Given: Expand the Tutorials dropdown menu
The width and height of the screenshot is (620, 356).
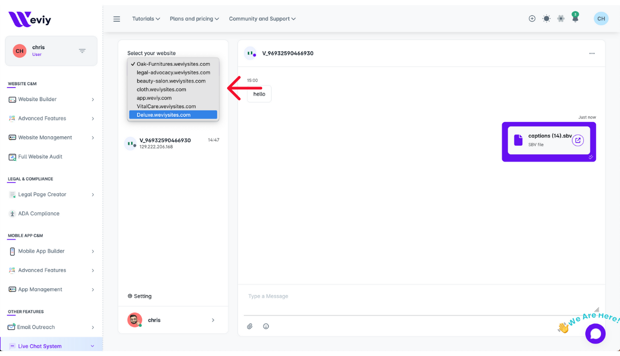Looking at the screenshot, I should [146, 19].
